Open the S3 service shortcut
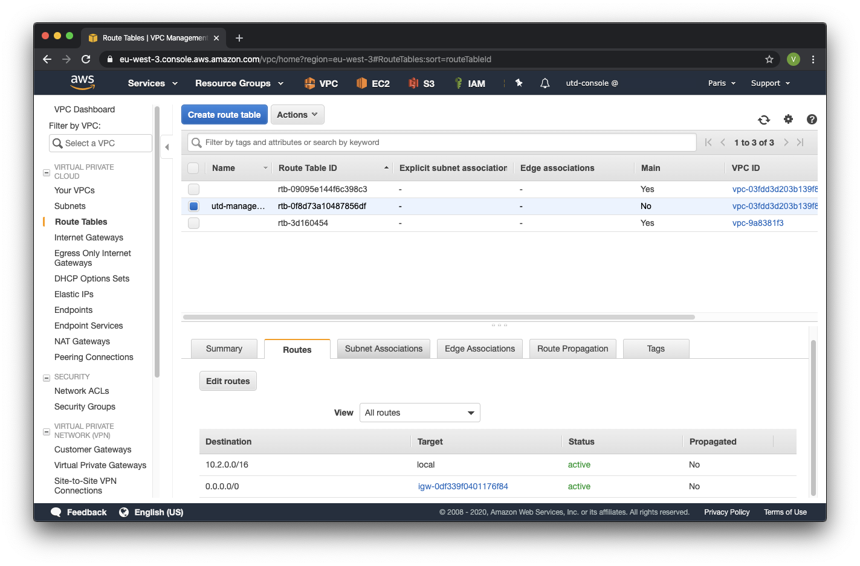Screen dimensions: 860x566 tap(421, 83)
